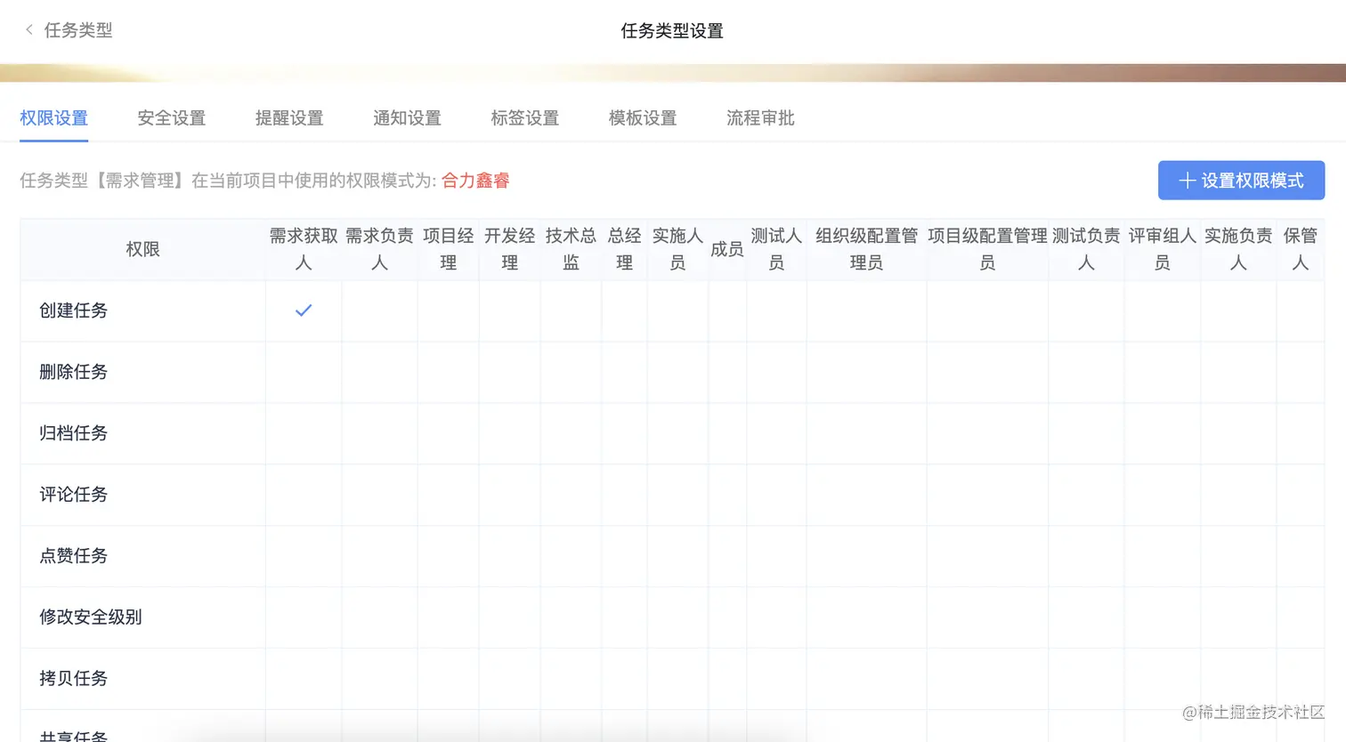Click the 技术总监 column header
This screenshot has height=742, width=1346.
coord(571,249)
